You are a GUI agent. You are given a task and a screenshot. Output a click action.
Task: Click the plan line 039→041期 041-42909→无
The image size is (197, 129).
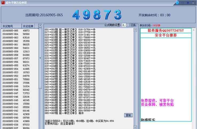[x=70, y=69]
